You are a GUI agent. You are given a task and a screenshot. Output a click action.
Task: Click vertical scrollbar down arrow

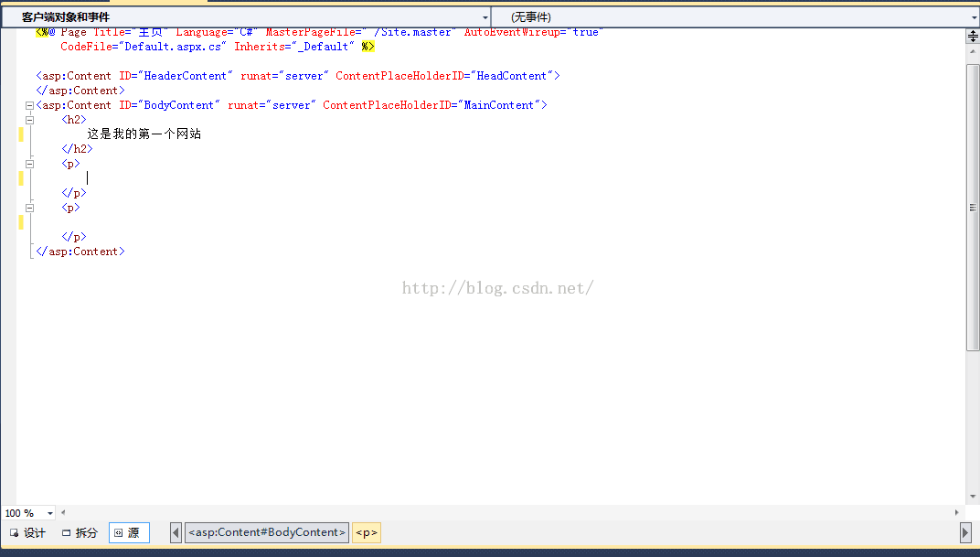pyautogui.click(x=973, y=497)
